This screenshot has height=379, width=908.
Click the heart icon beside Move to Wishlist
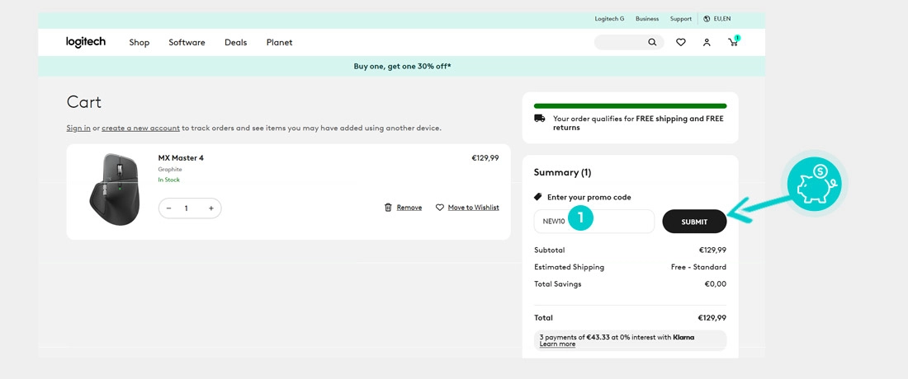pos(439,207)
